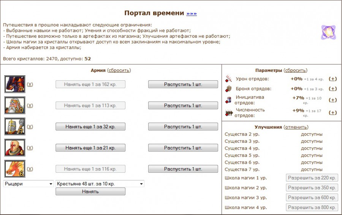
Task: Increase Урон отрядов with its plus
Action: click(x=332, y=79)
